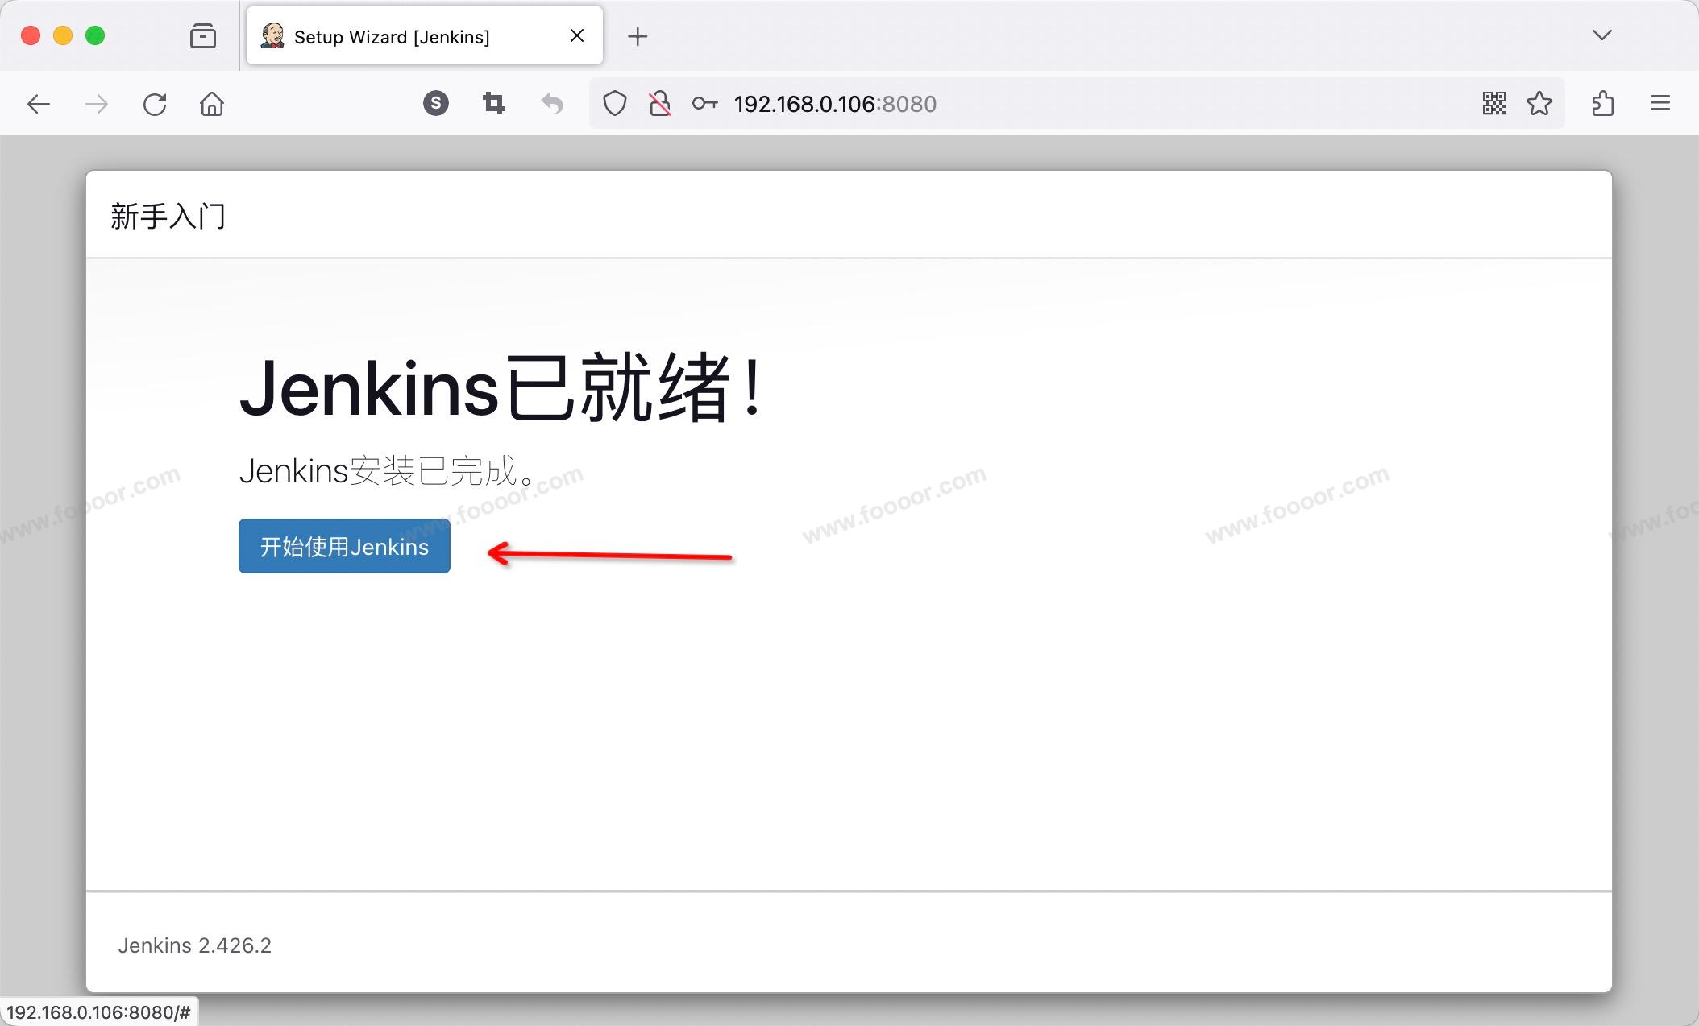Open saved passwords key icon
The width and height of the screenshot is (1699, 1026).
(704, 104)
